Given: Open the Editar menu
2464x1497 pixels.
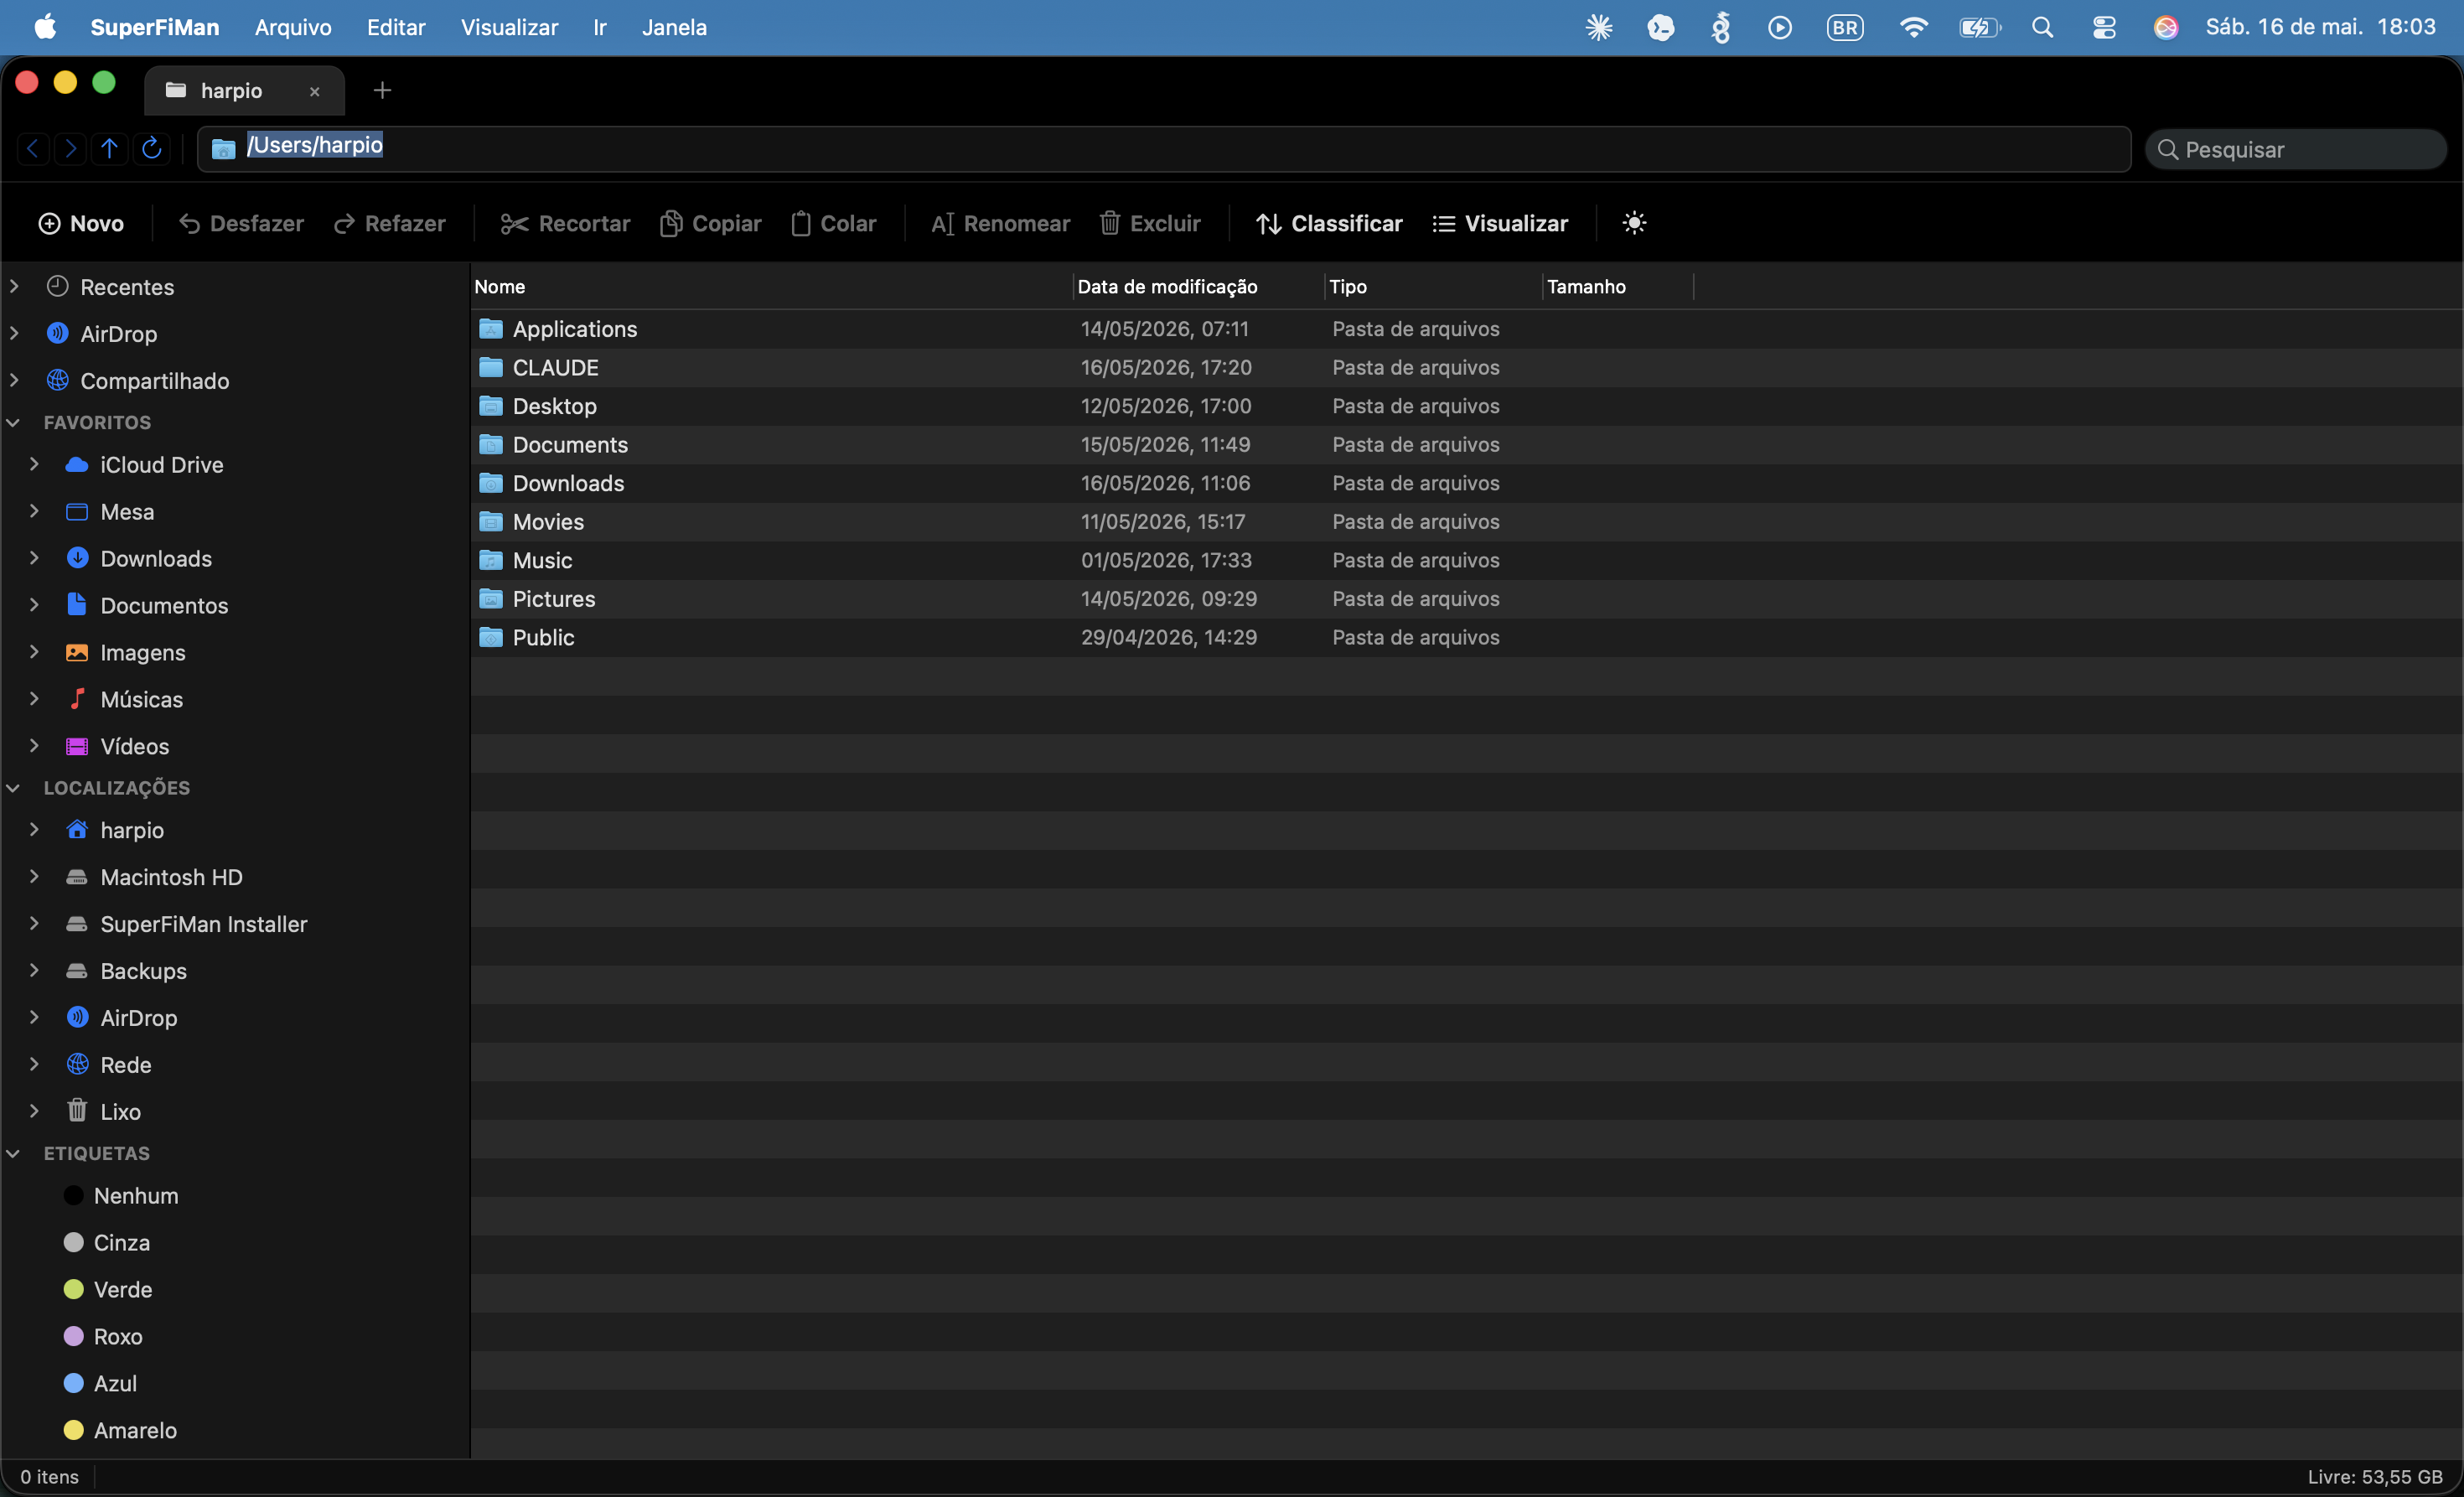Looking at the screenshot, I should tap(396, 27).
